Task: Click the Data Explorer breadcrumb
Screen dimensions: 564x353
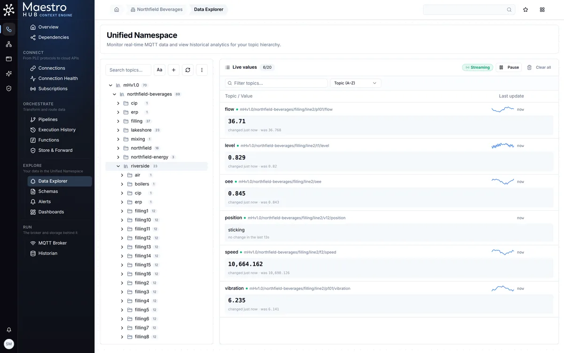Action: (x=209, y=9)
